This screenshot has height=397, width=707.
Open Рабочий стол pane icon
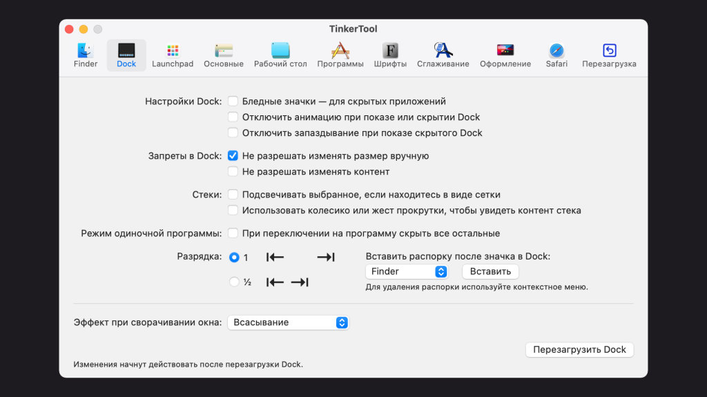[x=280, y=51]
